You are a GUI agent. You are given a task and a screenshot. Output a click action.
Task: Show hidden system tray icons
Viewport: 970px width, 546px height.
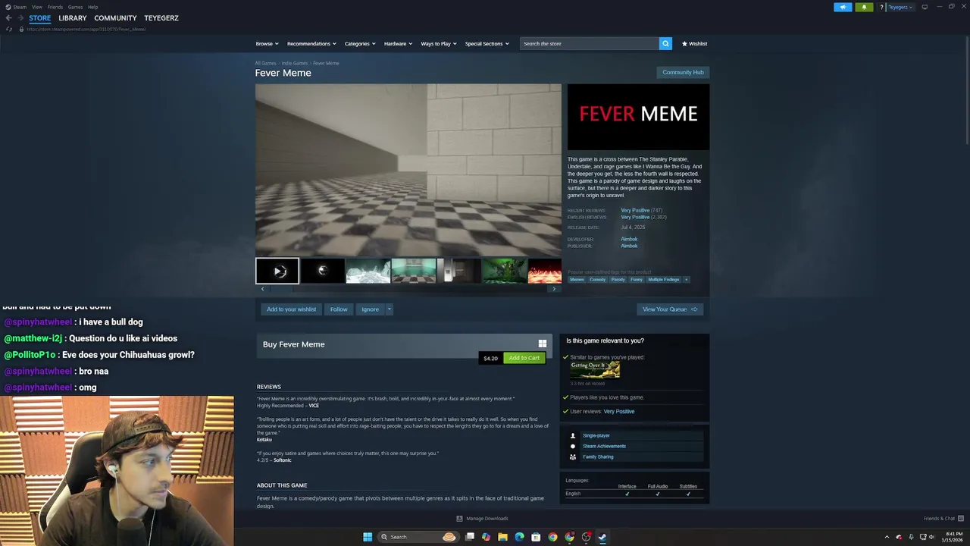(887, 537)
